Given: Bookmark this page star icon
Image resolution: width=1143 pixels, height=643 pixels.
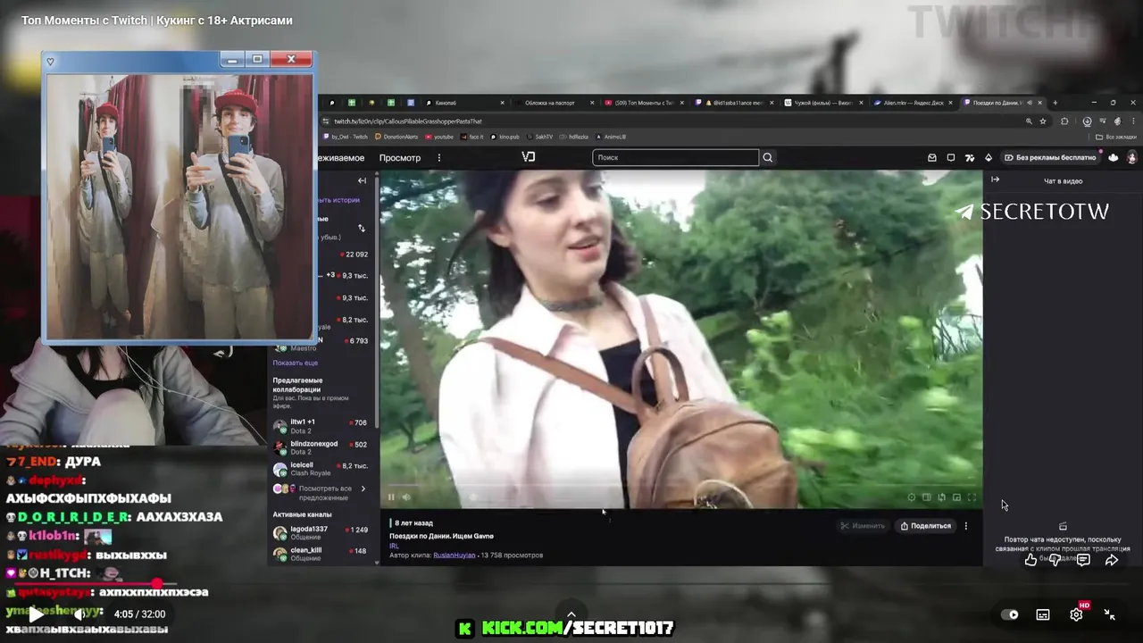Looking at the screenshot, I should click(1043, 121).
